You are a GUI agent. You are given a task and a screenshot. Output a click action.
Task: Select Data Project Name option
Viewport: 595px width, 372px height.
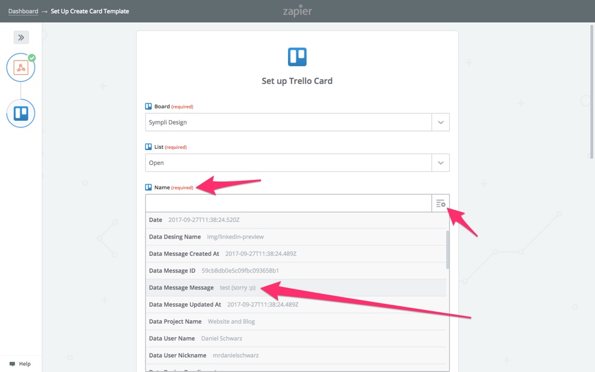point(296,321)
